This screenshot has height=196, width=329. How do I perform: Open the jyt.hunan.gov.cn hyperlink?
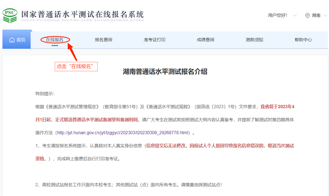click(x=123, y=133)
